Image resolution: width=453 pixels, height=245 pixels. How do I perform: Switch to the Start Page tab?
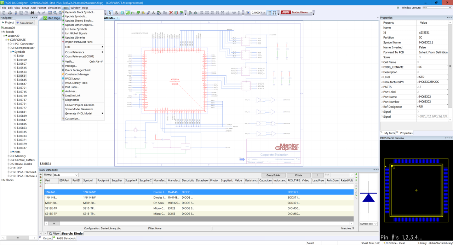click(51, 18)
